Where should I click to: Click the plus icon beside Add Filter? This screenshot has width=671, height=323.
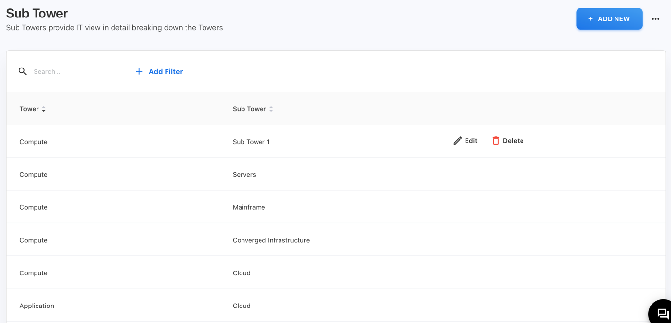coord(139,71)
